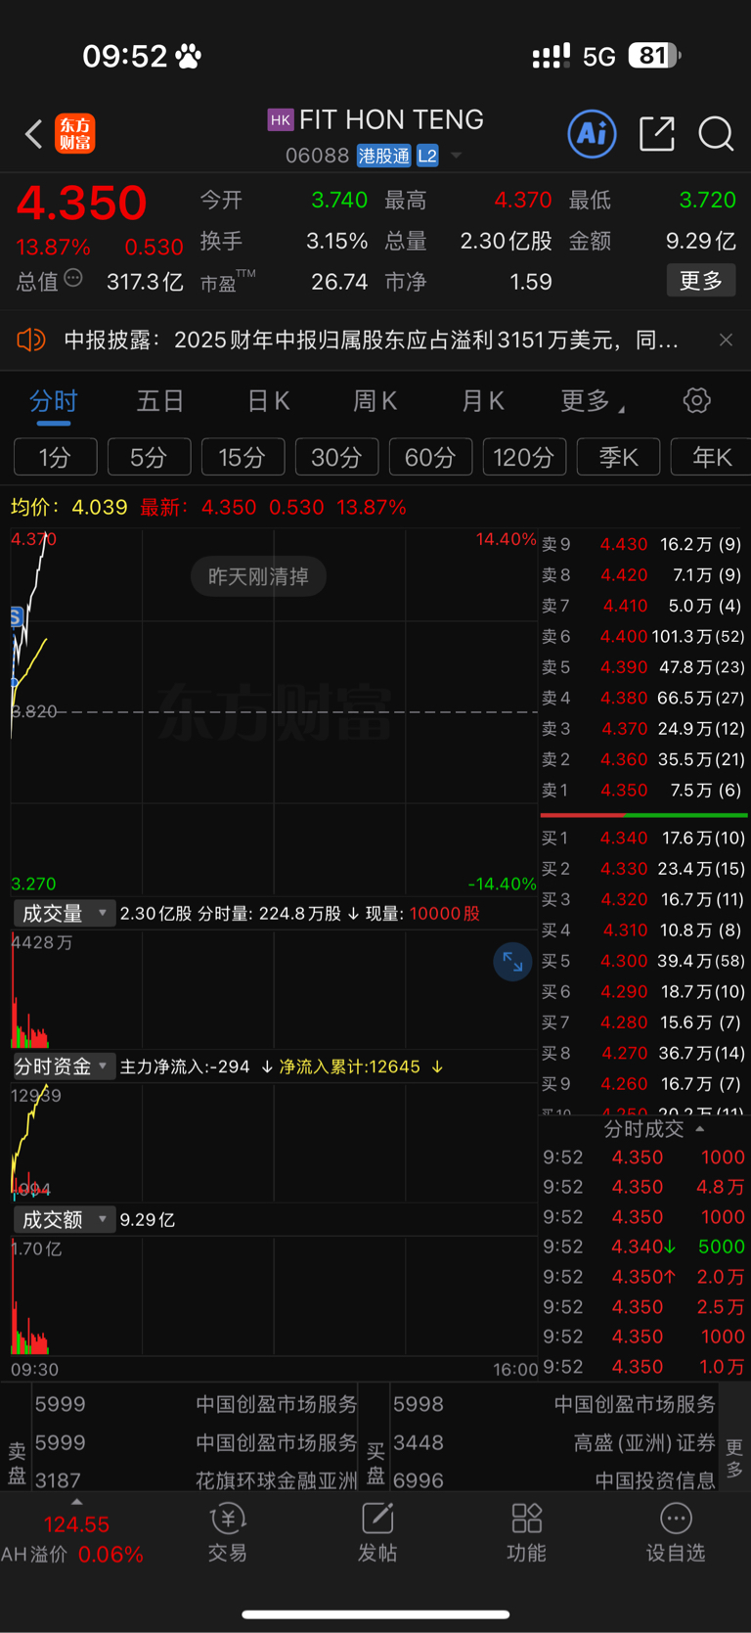Screen dimensions: 751x1633
Task: Open chart settings gear icon
Action: [x=696, y=400]
